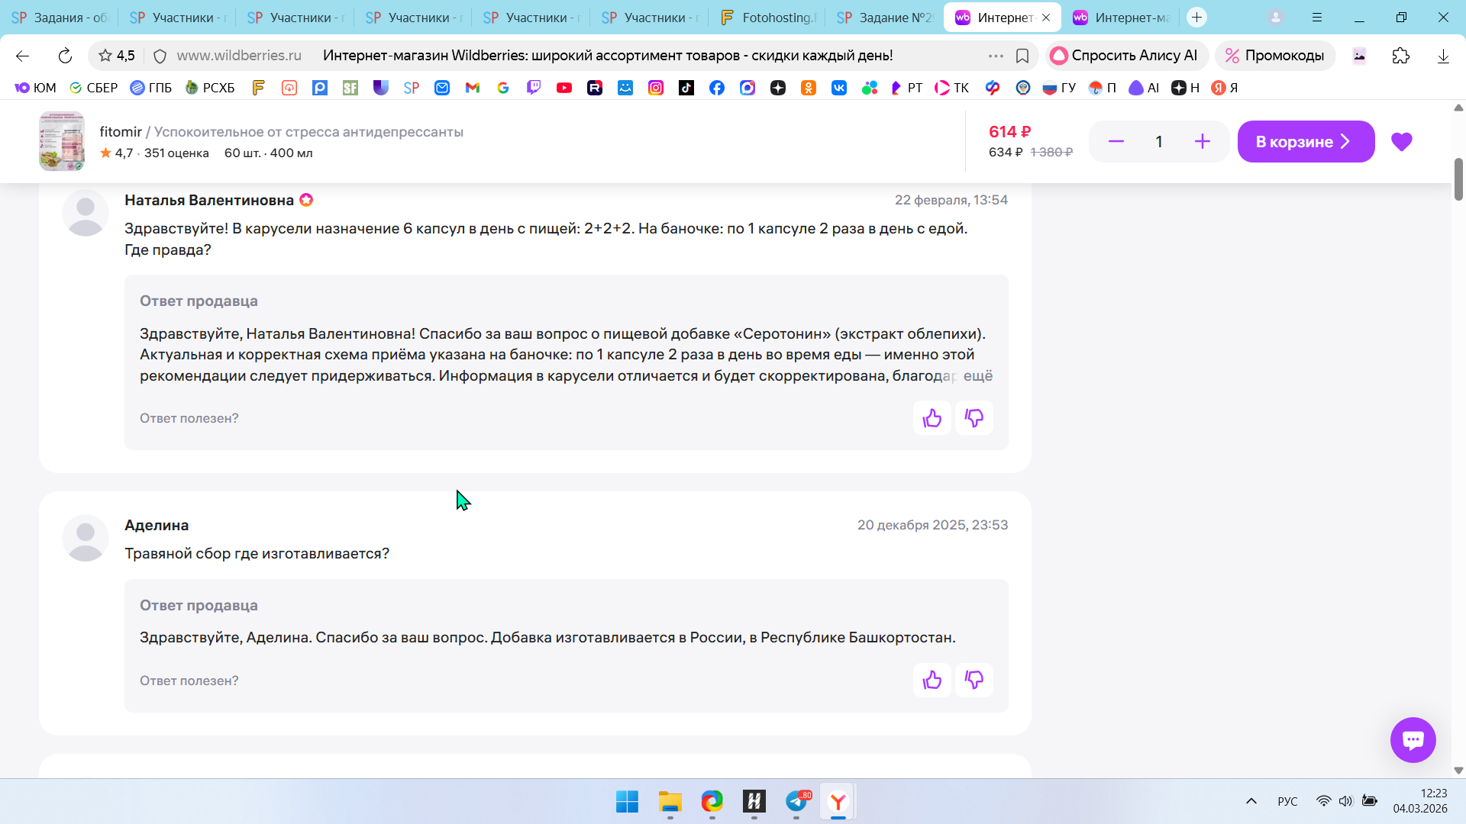This screenshot has height=824, width=1466.
Task: Thumbs up the seller's reply to Аделина
Action: pyautogui.click(x=932, y=680)
